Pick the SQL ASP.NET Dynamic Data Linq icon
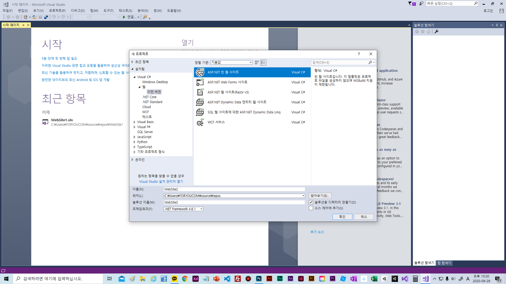506x284 pixels. pyautogui.click(x=200, y=112)
